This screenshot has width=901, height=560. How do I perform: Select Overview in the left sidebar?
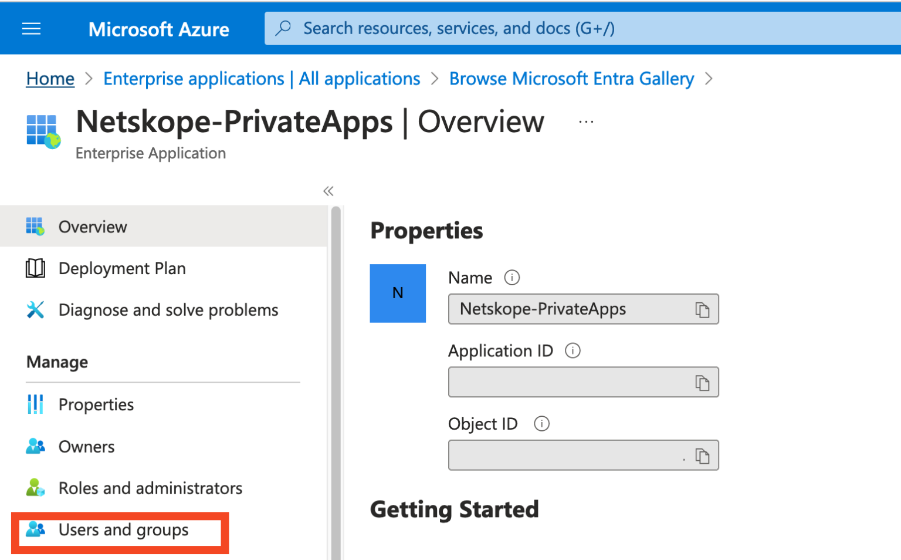[x=92, y=227]
